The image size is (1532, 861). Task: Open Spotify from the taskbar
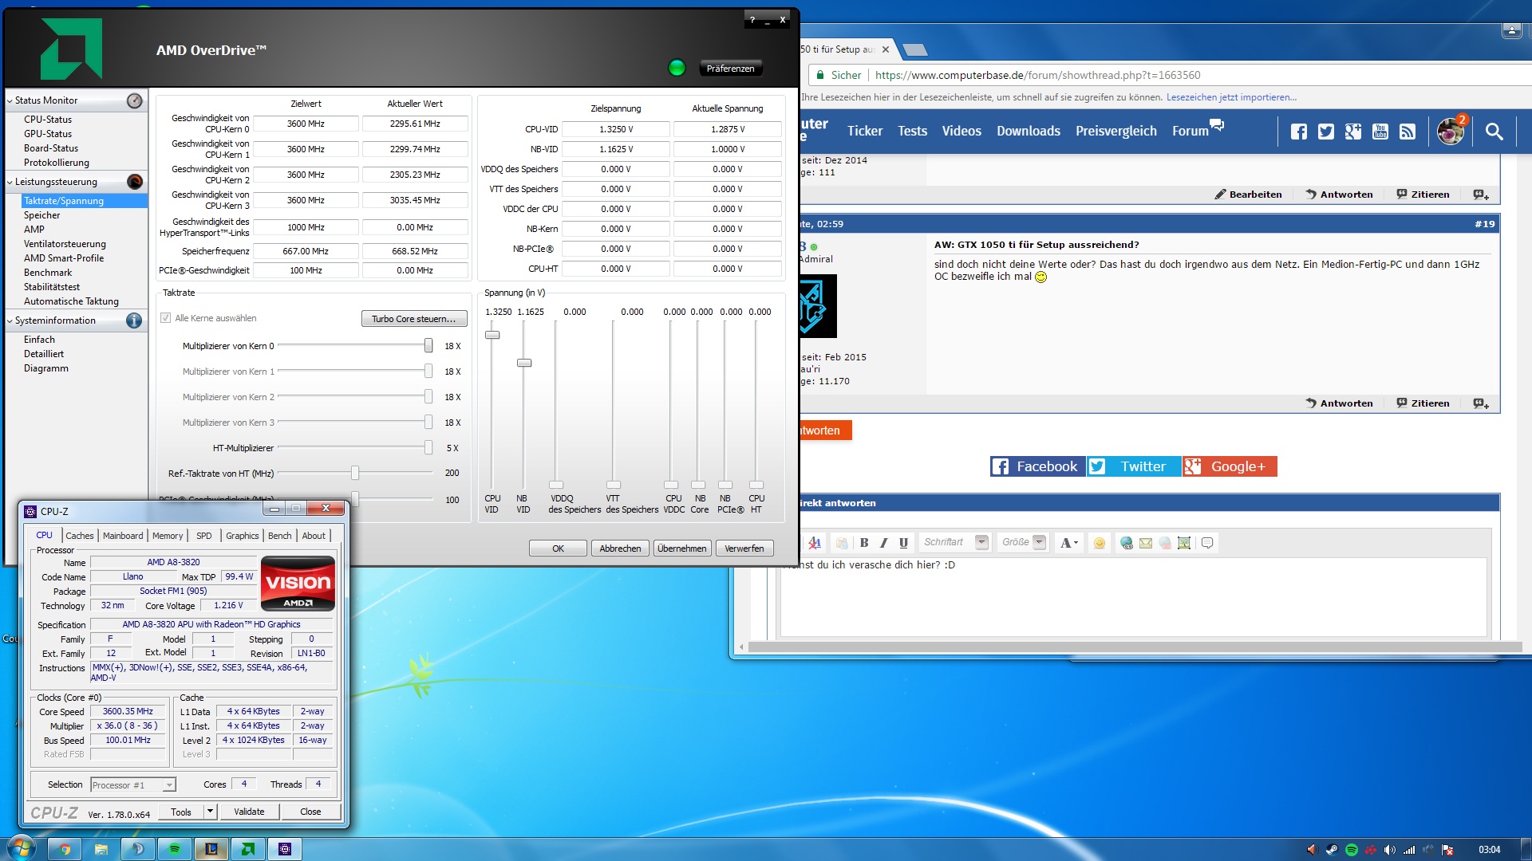(175, 849)
